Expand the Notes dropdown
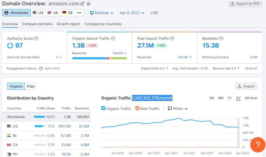The height and width of the screenshot is (157, 266). (178, 108)
